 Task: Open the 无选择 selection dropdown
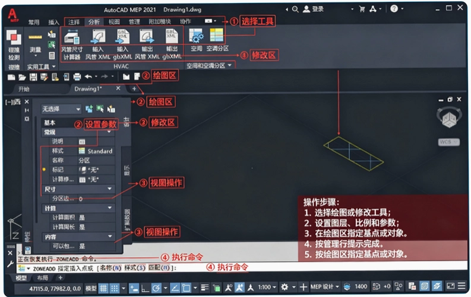(61, 109)
